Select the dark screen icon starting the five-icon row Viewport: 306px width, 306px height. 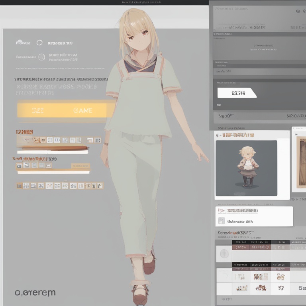pyautogui.click(x=19, y=166)
